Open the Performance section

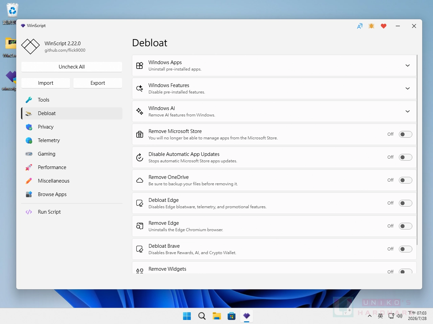pyautogui.click(x=72, y=167)
